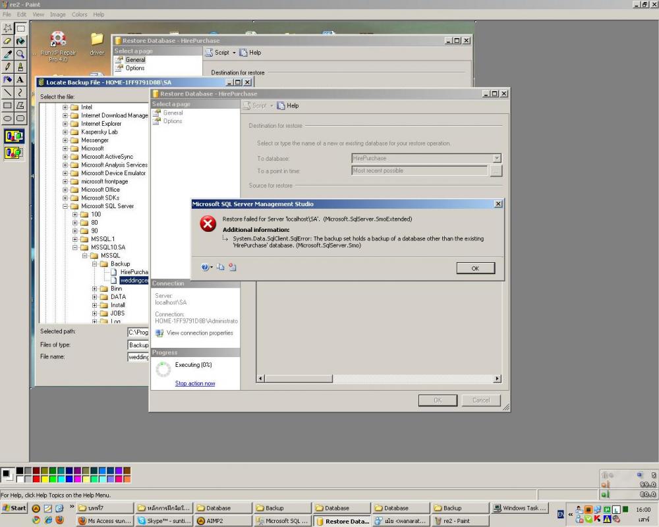Enable the transparent selection option
This screenshot has width=659, height=527.
pyautogui.click(x=14, y=153)
